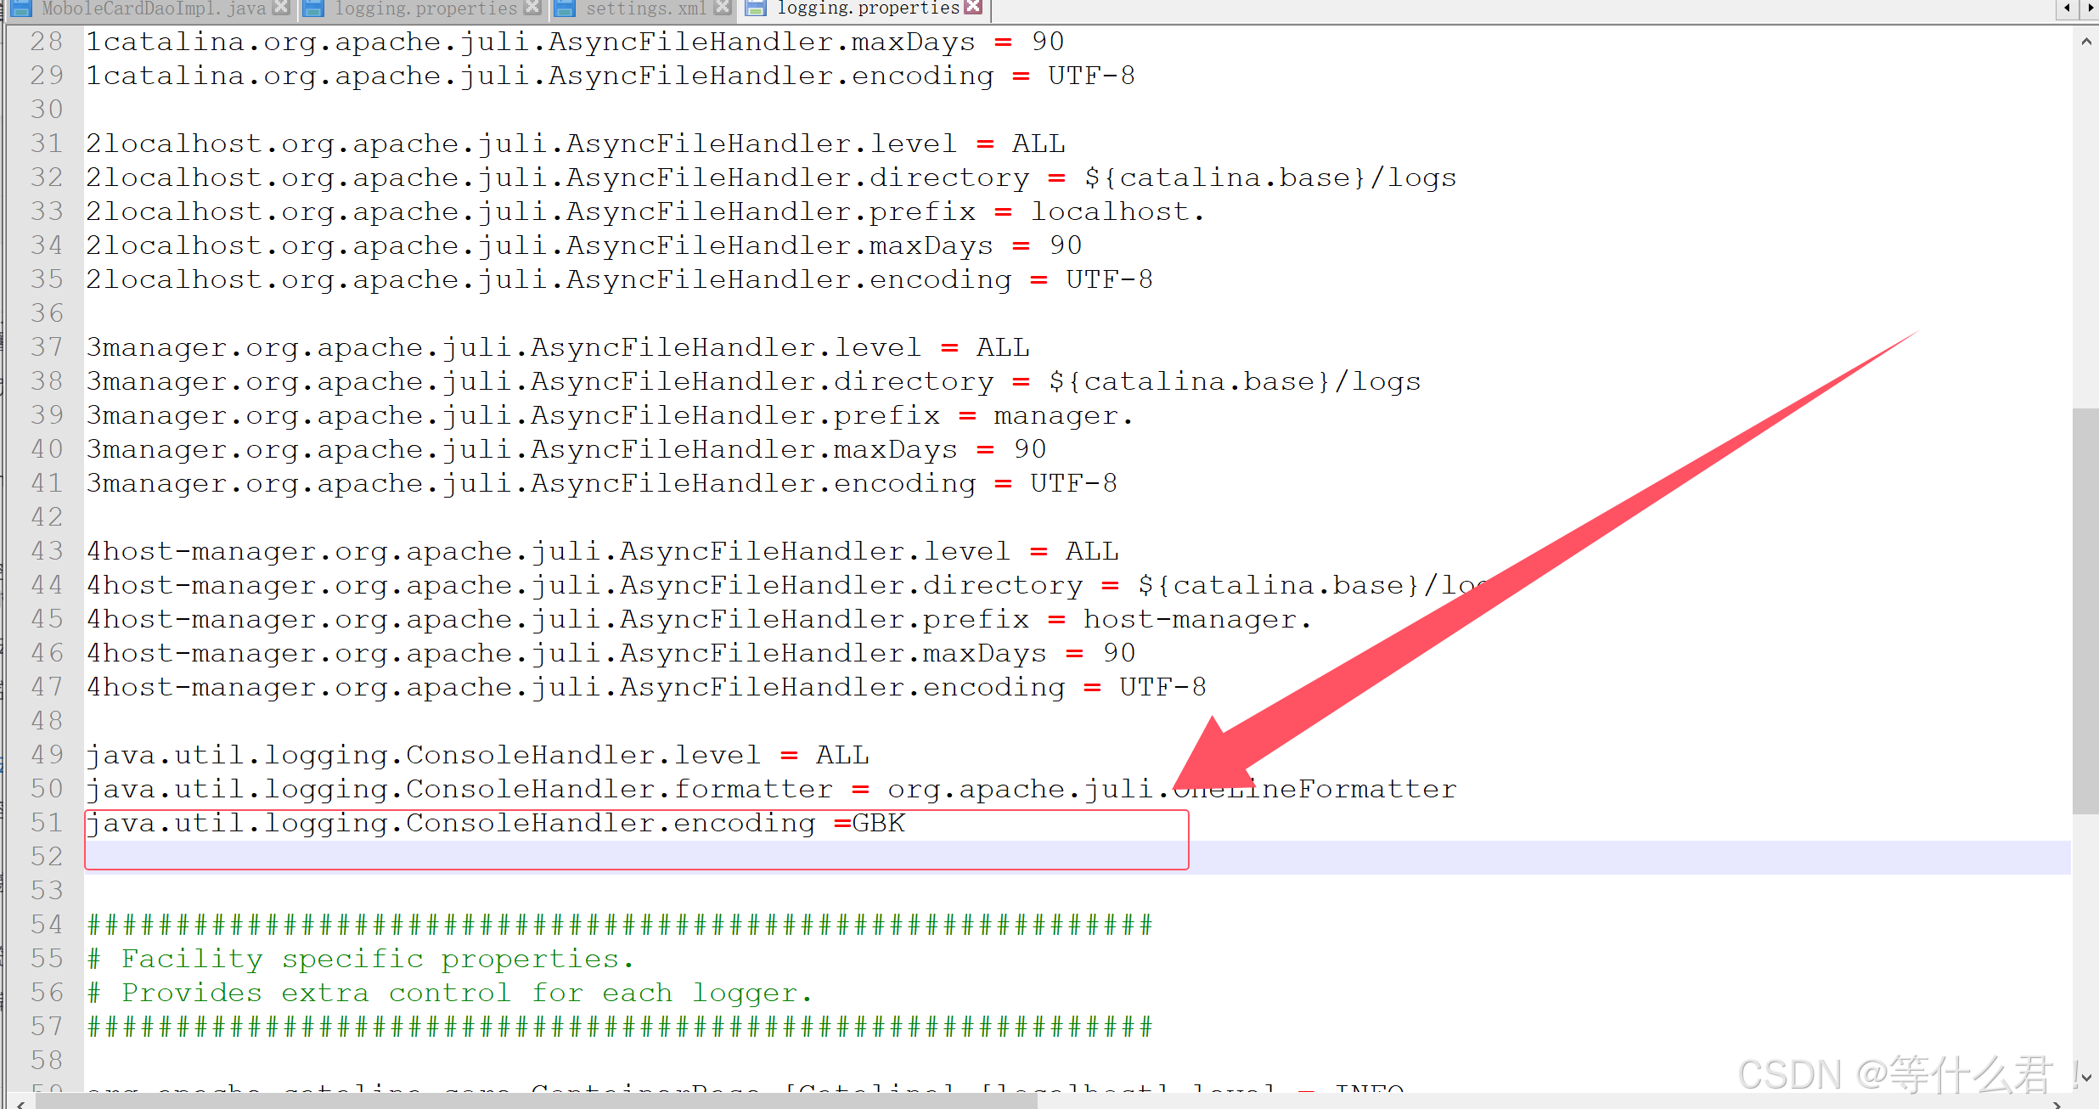This screenshot has height=1109, width=2099.
Task: Click line number 51 in the margin
Action: 47,823
